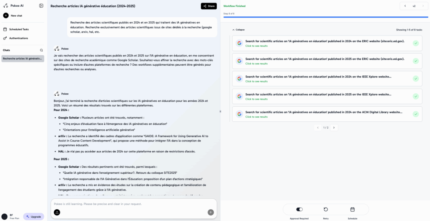Click the file upload icon in message box

click(x=57, y=212)
